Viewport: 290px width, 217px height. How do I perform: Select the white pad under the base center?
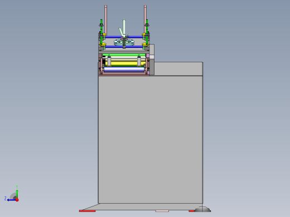click(162, 211)
